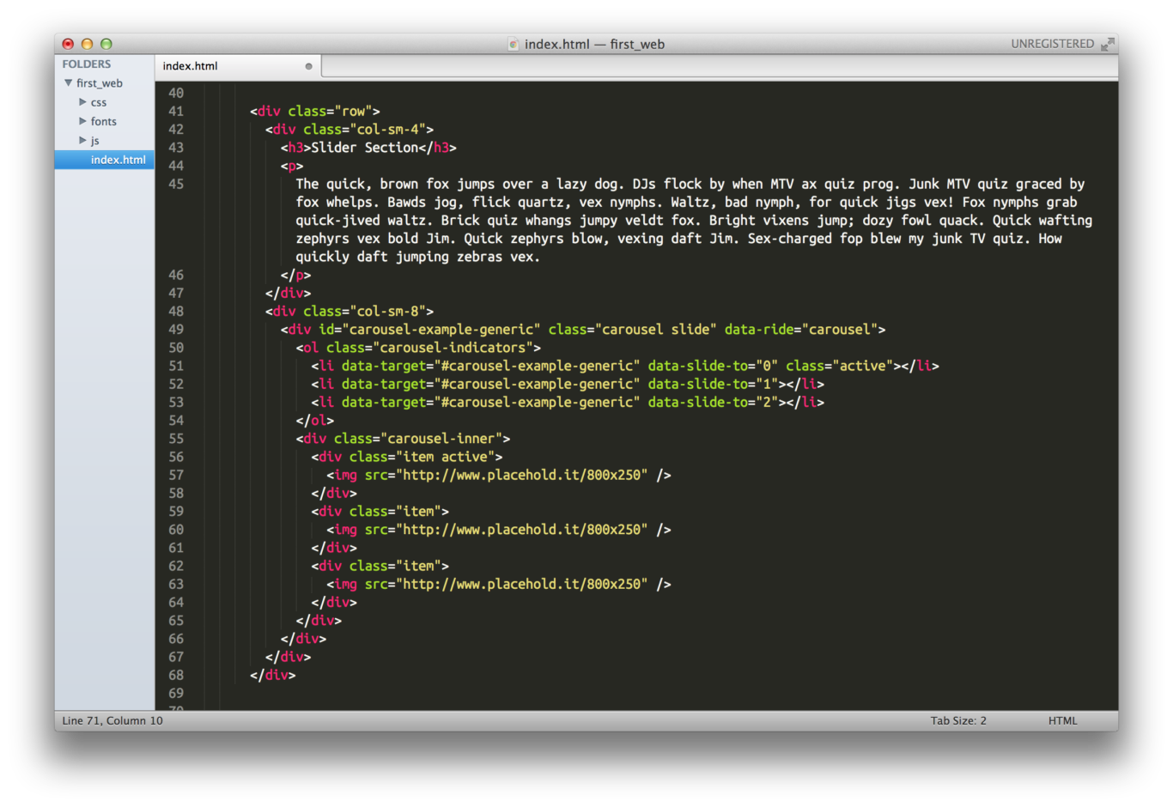Click the opening p tag on line 44
Image resolution: width=1173 pixels, height=807 pixels.
[x=292, y=166]
